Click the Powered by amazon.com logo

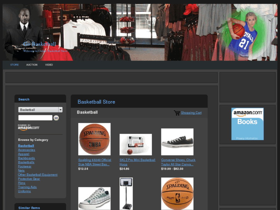point(29,128)
